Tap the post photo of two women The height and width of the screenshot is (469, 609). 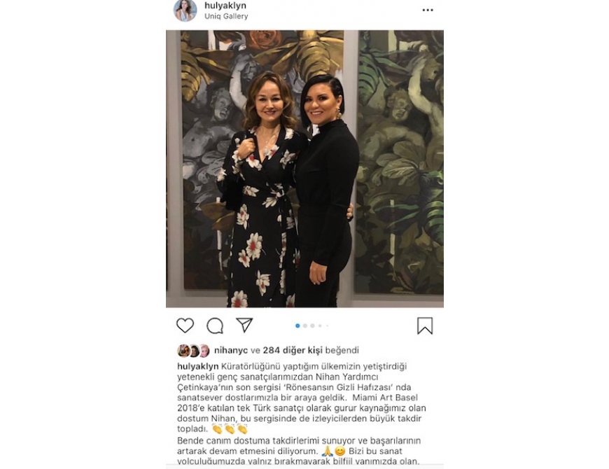pos(305,169)
